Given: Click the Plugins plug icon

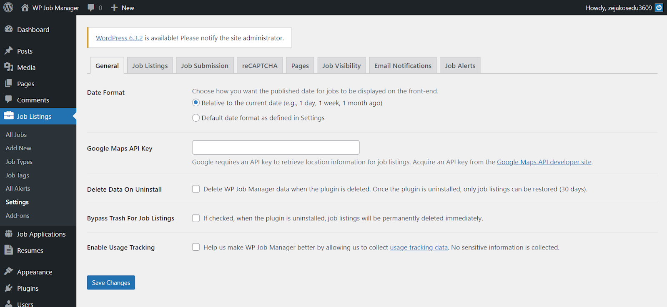Looking at the screenshot, I should [9, 288].
